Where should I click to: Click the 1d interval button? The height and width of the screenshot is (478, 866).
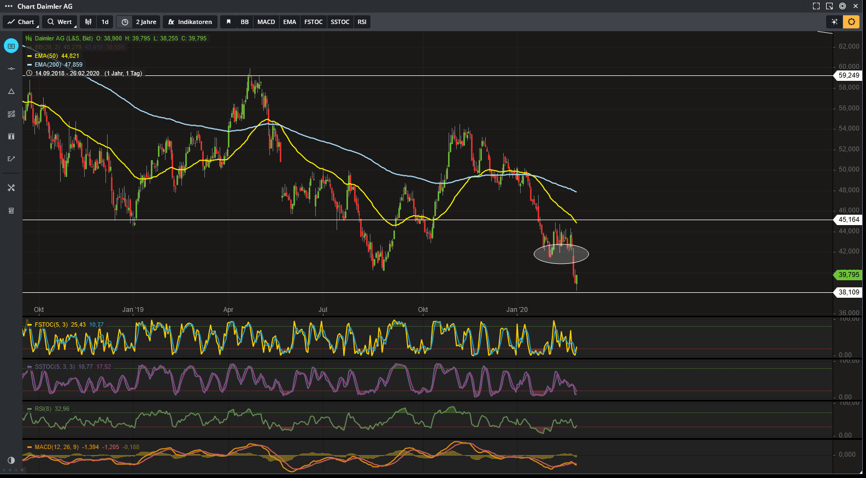(105, 22)
